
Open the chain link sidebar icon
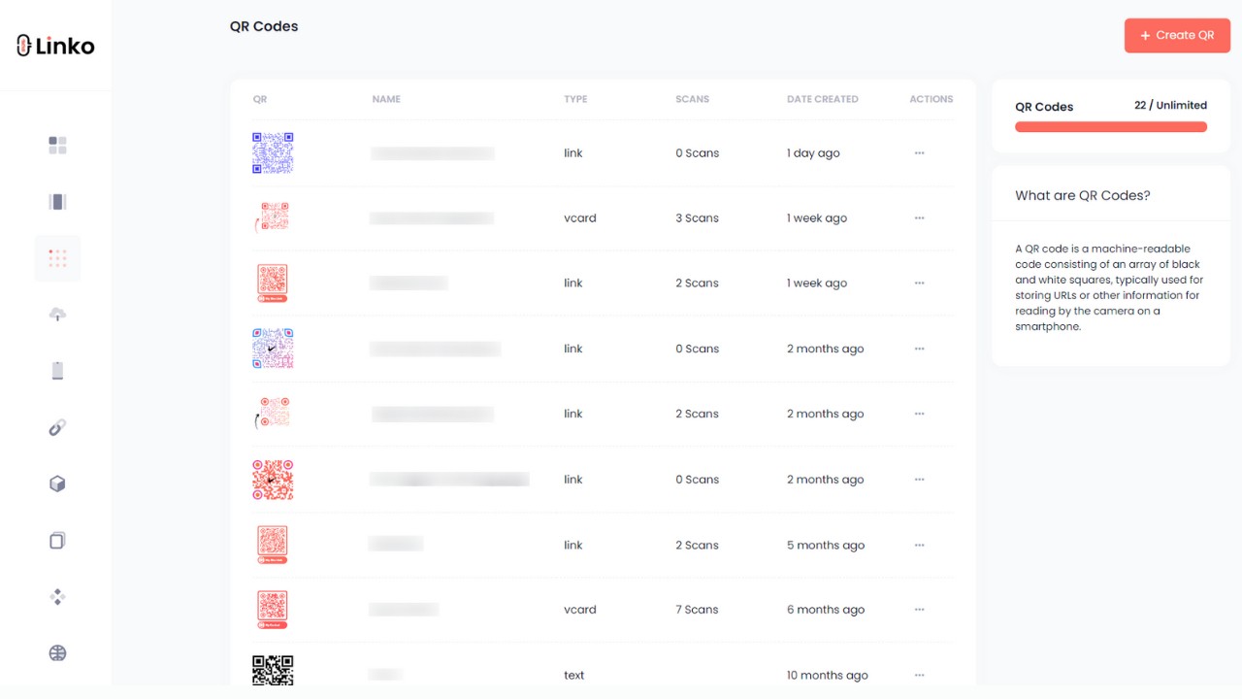57,427
